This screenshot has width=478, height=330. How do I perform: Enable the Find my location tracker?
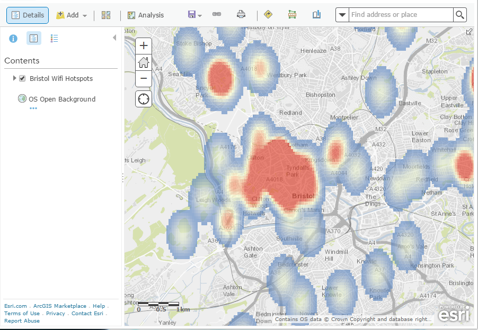pos(143,98)
